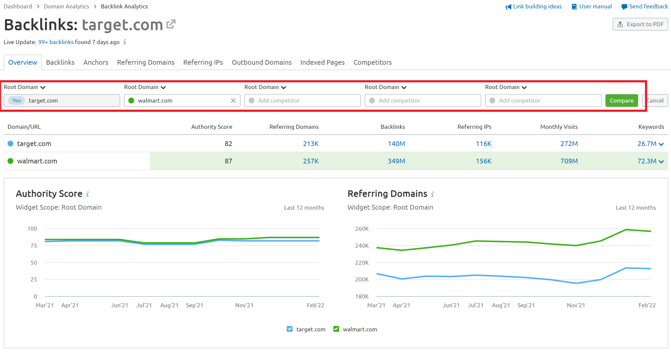Switch to the Overview tab
The height and width of the screenshot is (352, 671).
(x=23, y=62)
